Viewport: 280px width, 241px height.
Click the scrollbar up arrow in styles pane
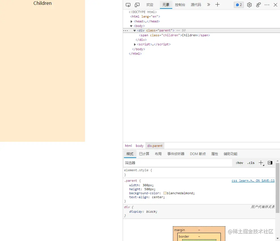click(277, 161)
